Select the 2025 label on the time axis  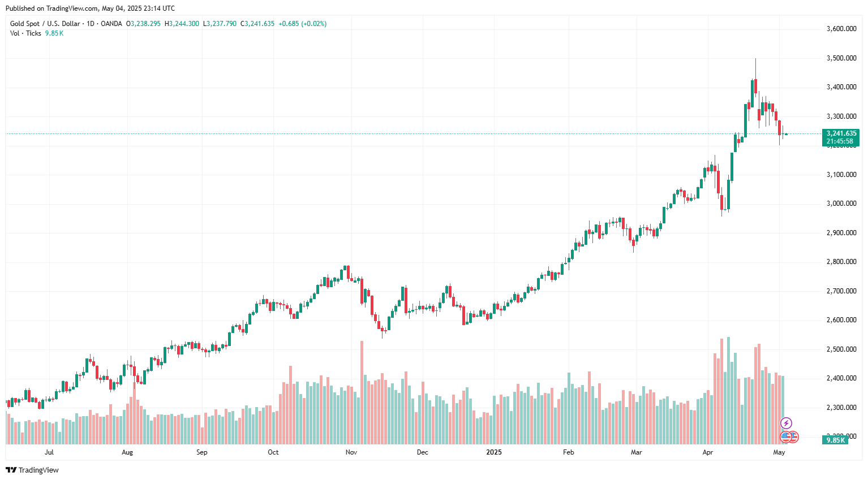(494, 452)
